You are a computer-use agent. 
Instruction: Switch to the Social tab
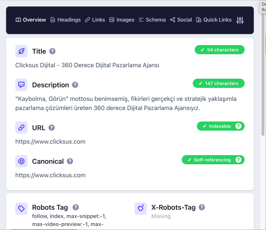coord(181,20)
